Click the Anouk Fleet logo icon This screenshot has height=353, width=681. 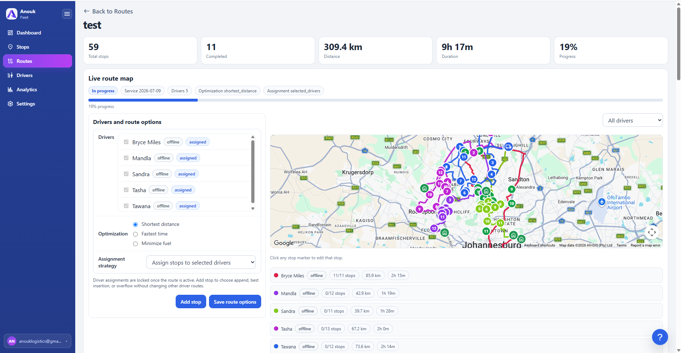point(12,14)
